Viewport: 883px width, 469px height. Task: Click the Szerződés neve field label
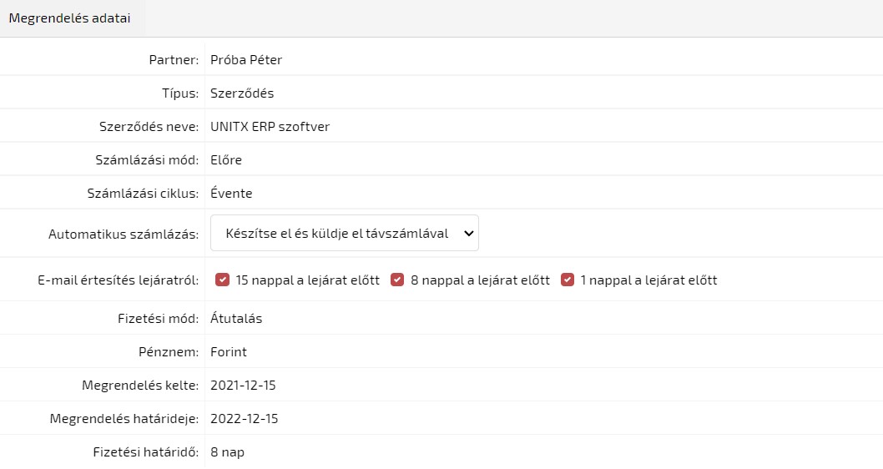(x=146, y=127)
